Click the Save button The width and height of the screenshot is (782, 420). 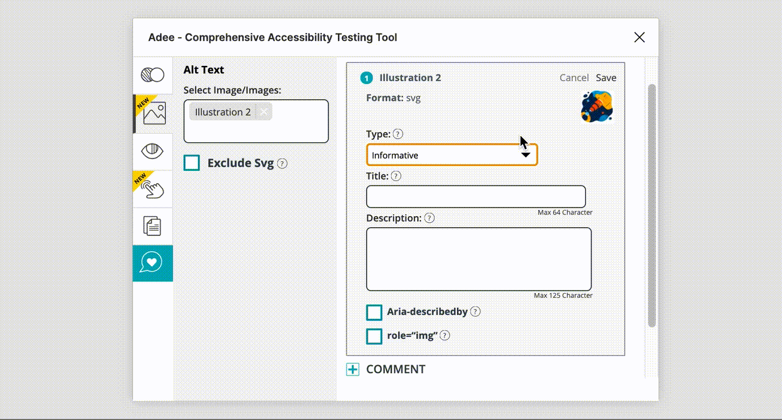[606, 78]
